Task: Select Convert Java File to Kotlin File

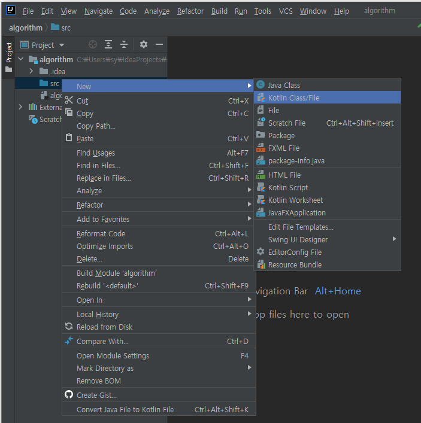Action: [x=159, y=409]
